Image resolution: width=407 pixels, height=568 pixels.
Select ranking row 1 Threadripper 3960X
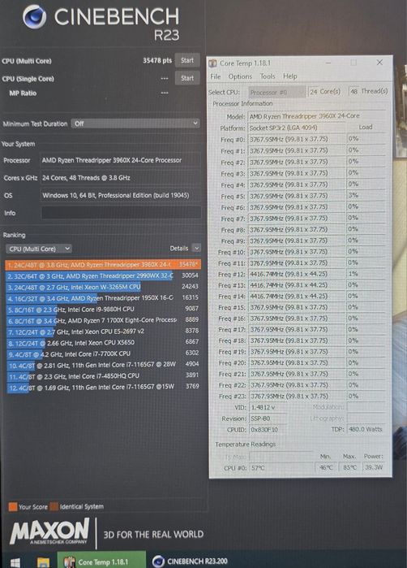tap(103, 265)
